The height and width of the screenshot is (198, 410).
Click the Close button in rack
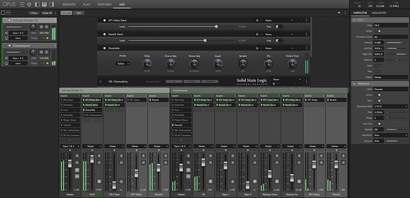pos(34,13)
